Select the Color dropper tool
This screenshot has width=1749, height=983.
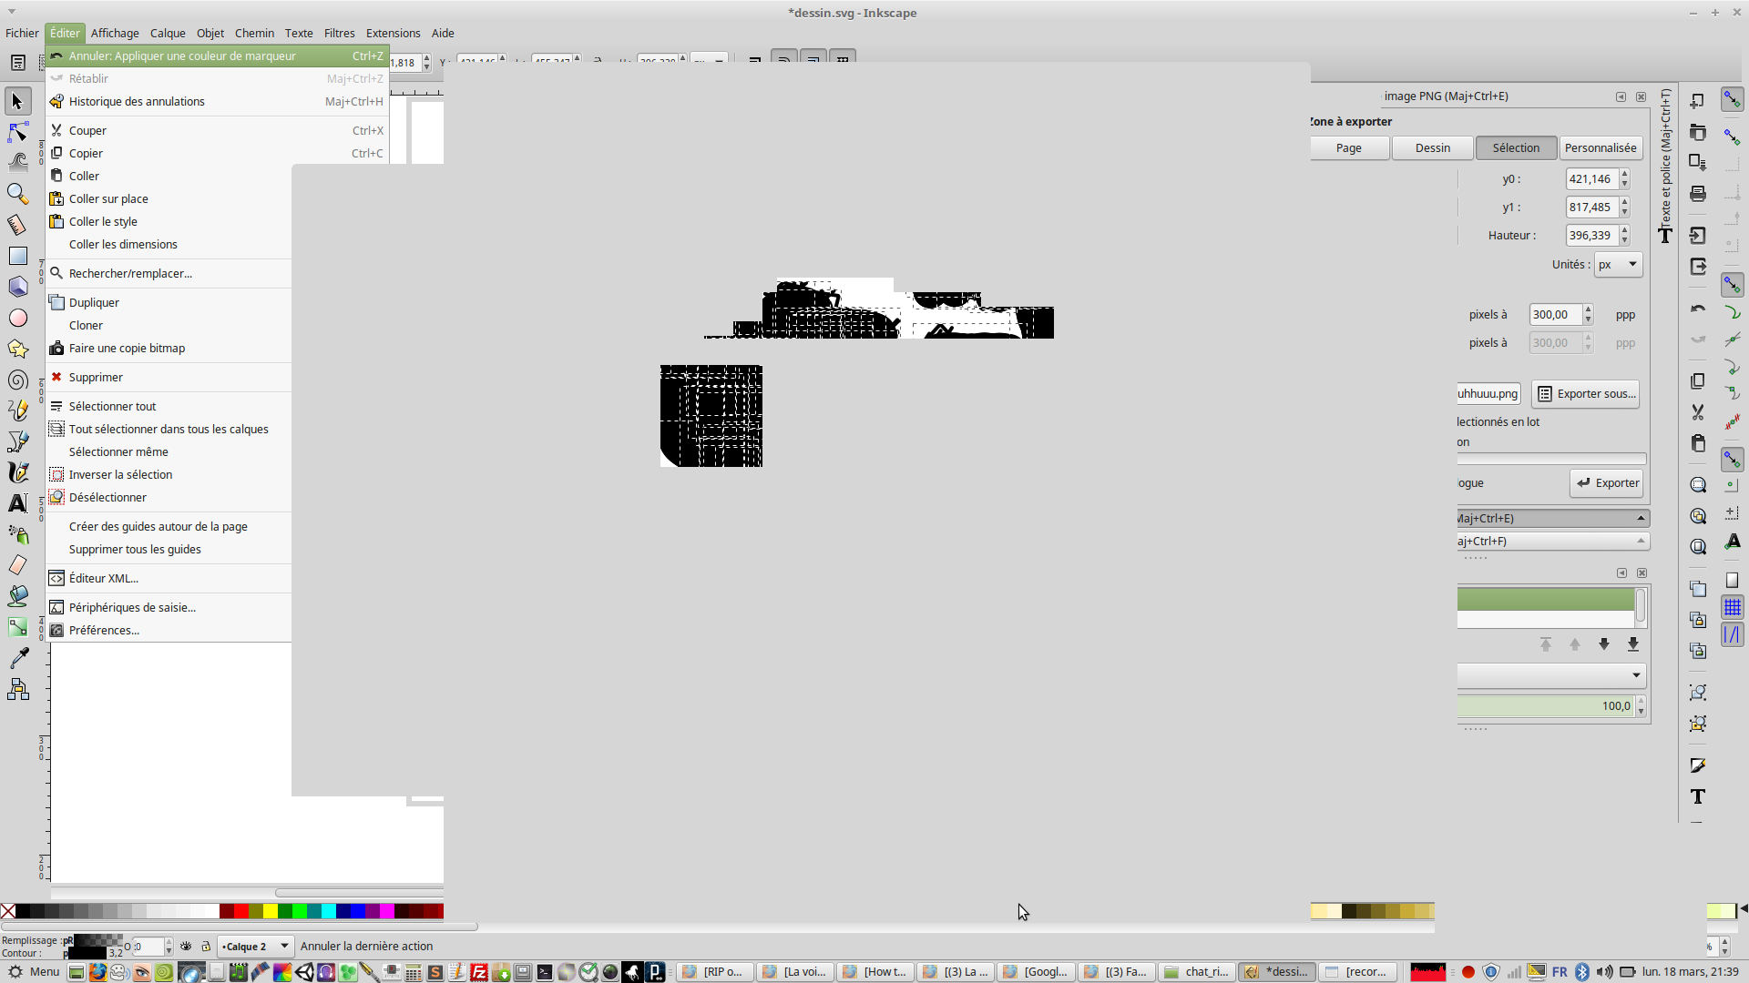click(17, 658)
